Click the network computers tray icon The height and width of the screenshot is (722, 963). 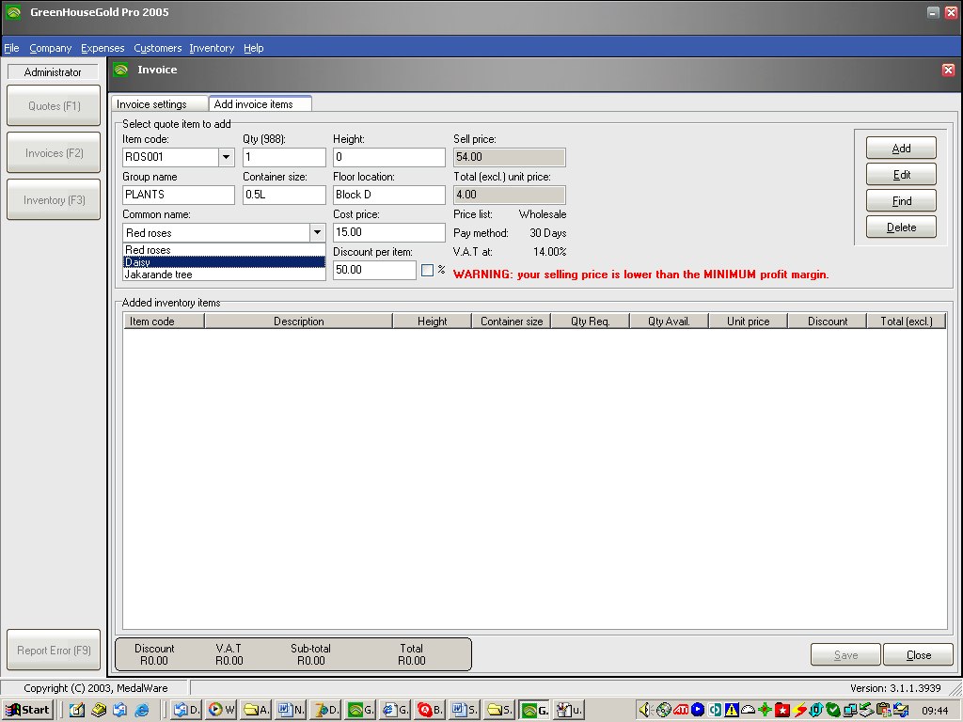pos(850,710)
